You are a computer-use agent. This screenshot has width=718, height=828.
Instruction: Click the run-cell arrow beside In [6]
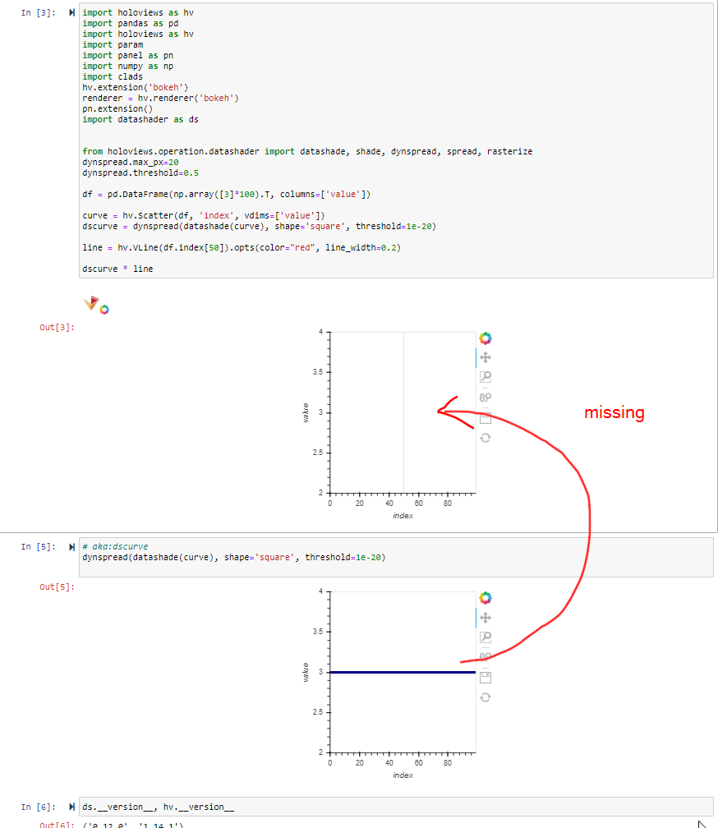[71, 807]
